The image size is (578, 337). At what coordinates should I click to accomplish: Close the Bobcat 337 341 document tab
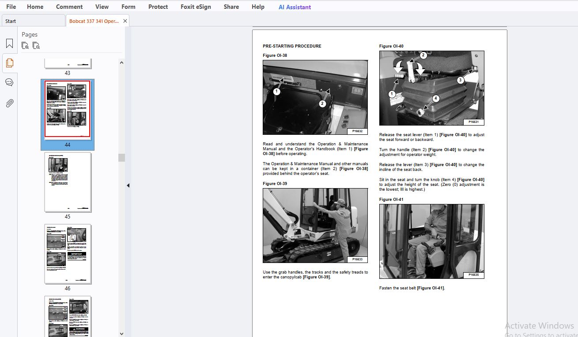pyautogui.click(x=125, y=21)
